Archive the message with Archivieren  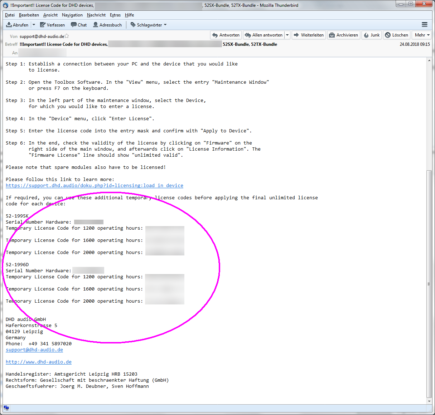point(344,35)
